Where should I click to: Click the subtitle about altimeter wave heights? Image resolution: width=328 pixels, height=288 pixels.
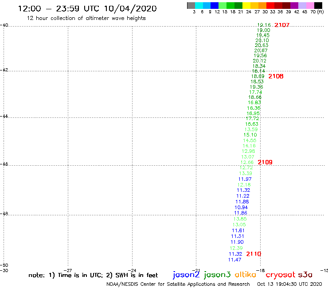[86, 18]
